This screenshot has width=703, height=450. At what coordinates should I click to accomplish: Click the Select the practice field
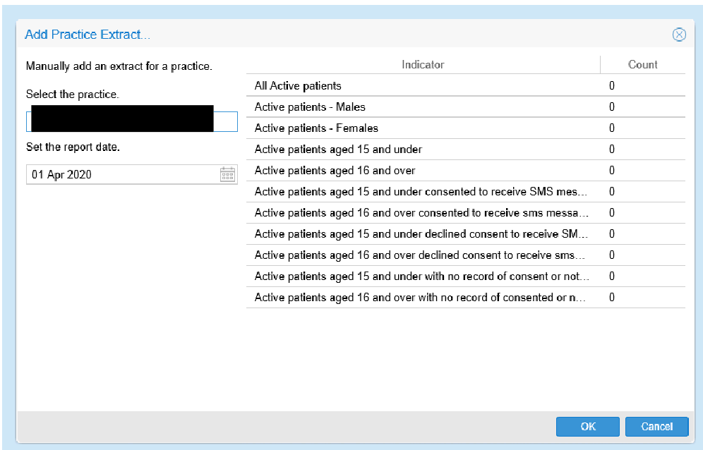[x=131, y=121]
